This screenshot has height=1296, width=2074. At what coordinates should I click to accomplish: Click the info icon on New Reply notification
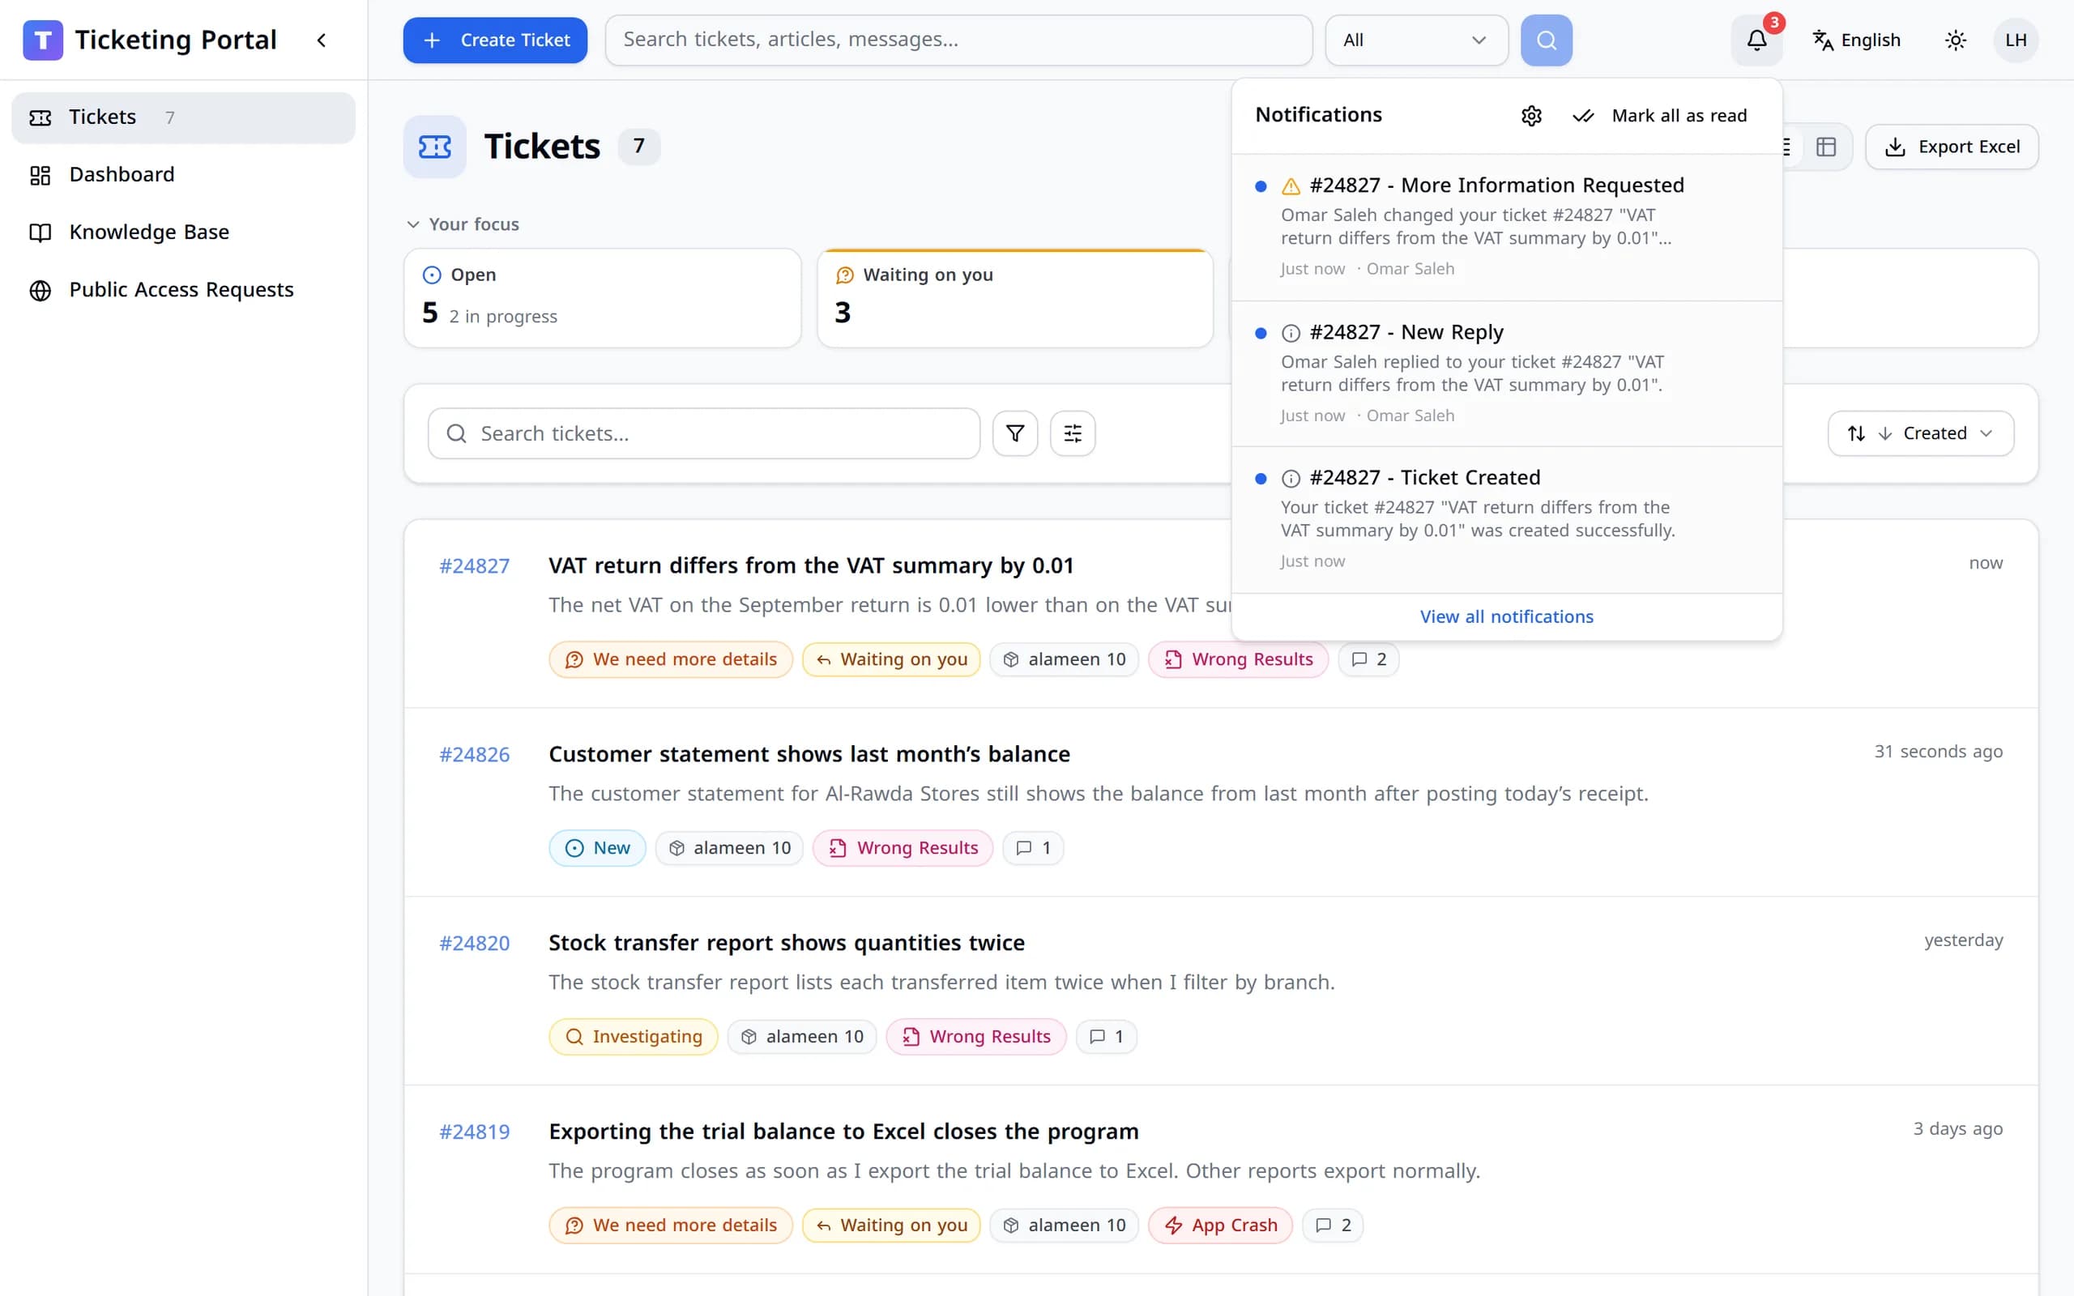[1291, 333]
